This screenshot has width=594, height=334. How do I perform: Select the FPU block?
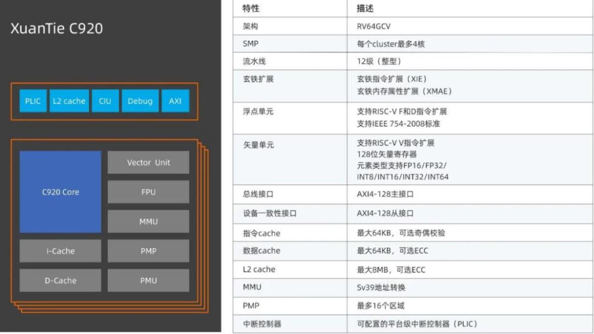pyautogui.click(x=148, y=192)
